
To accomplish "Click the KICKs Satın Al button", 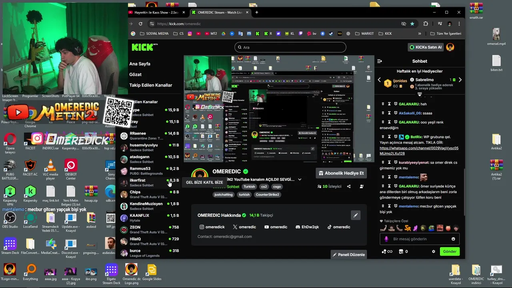I will coord(426,47).
